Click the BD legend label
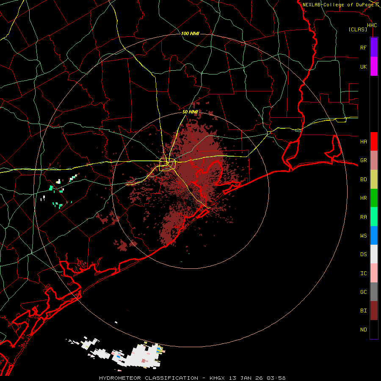 coord(363,179)
